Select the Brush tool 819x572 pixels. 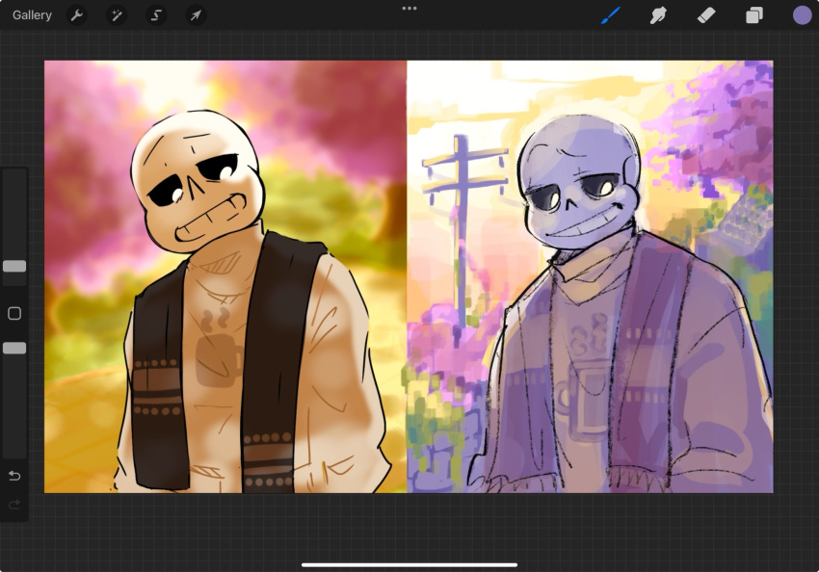click(611, 15)
